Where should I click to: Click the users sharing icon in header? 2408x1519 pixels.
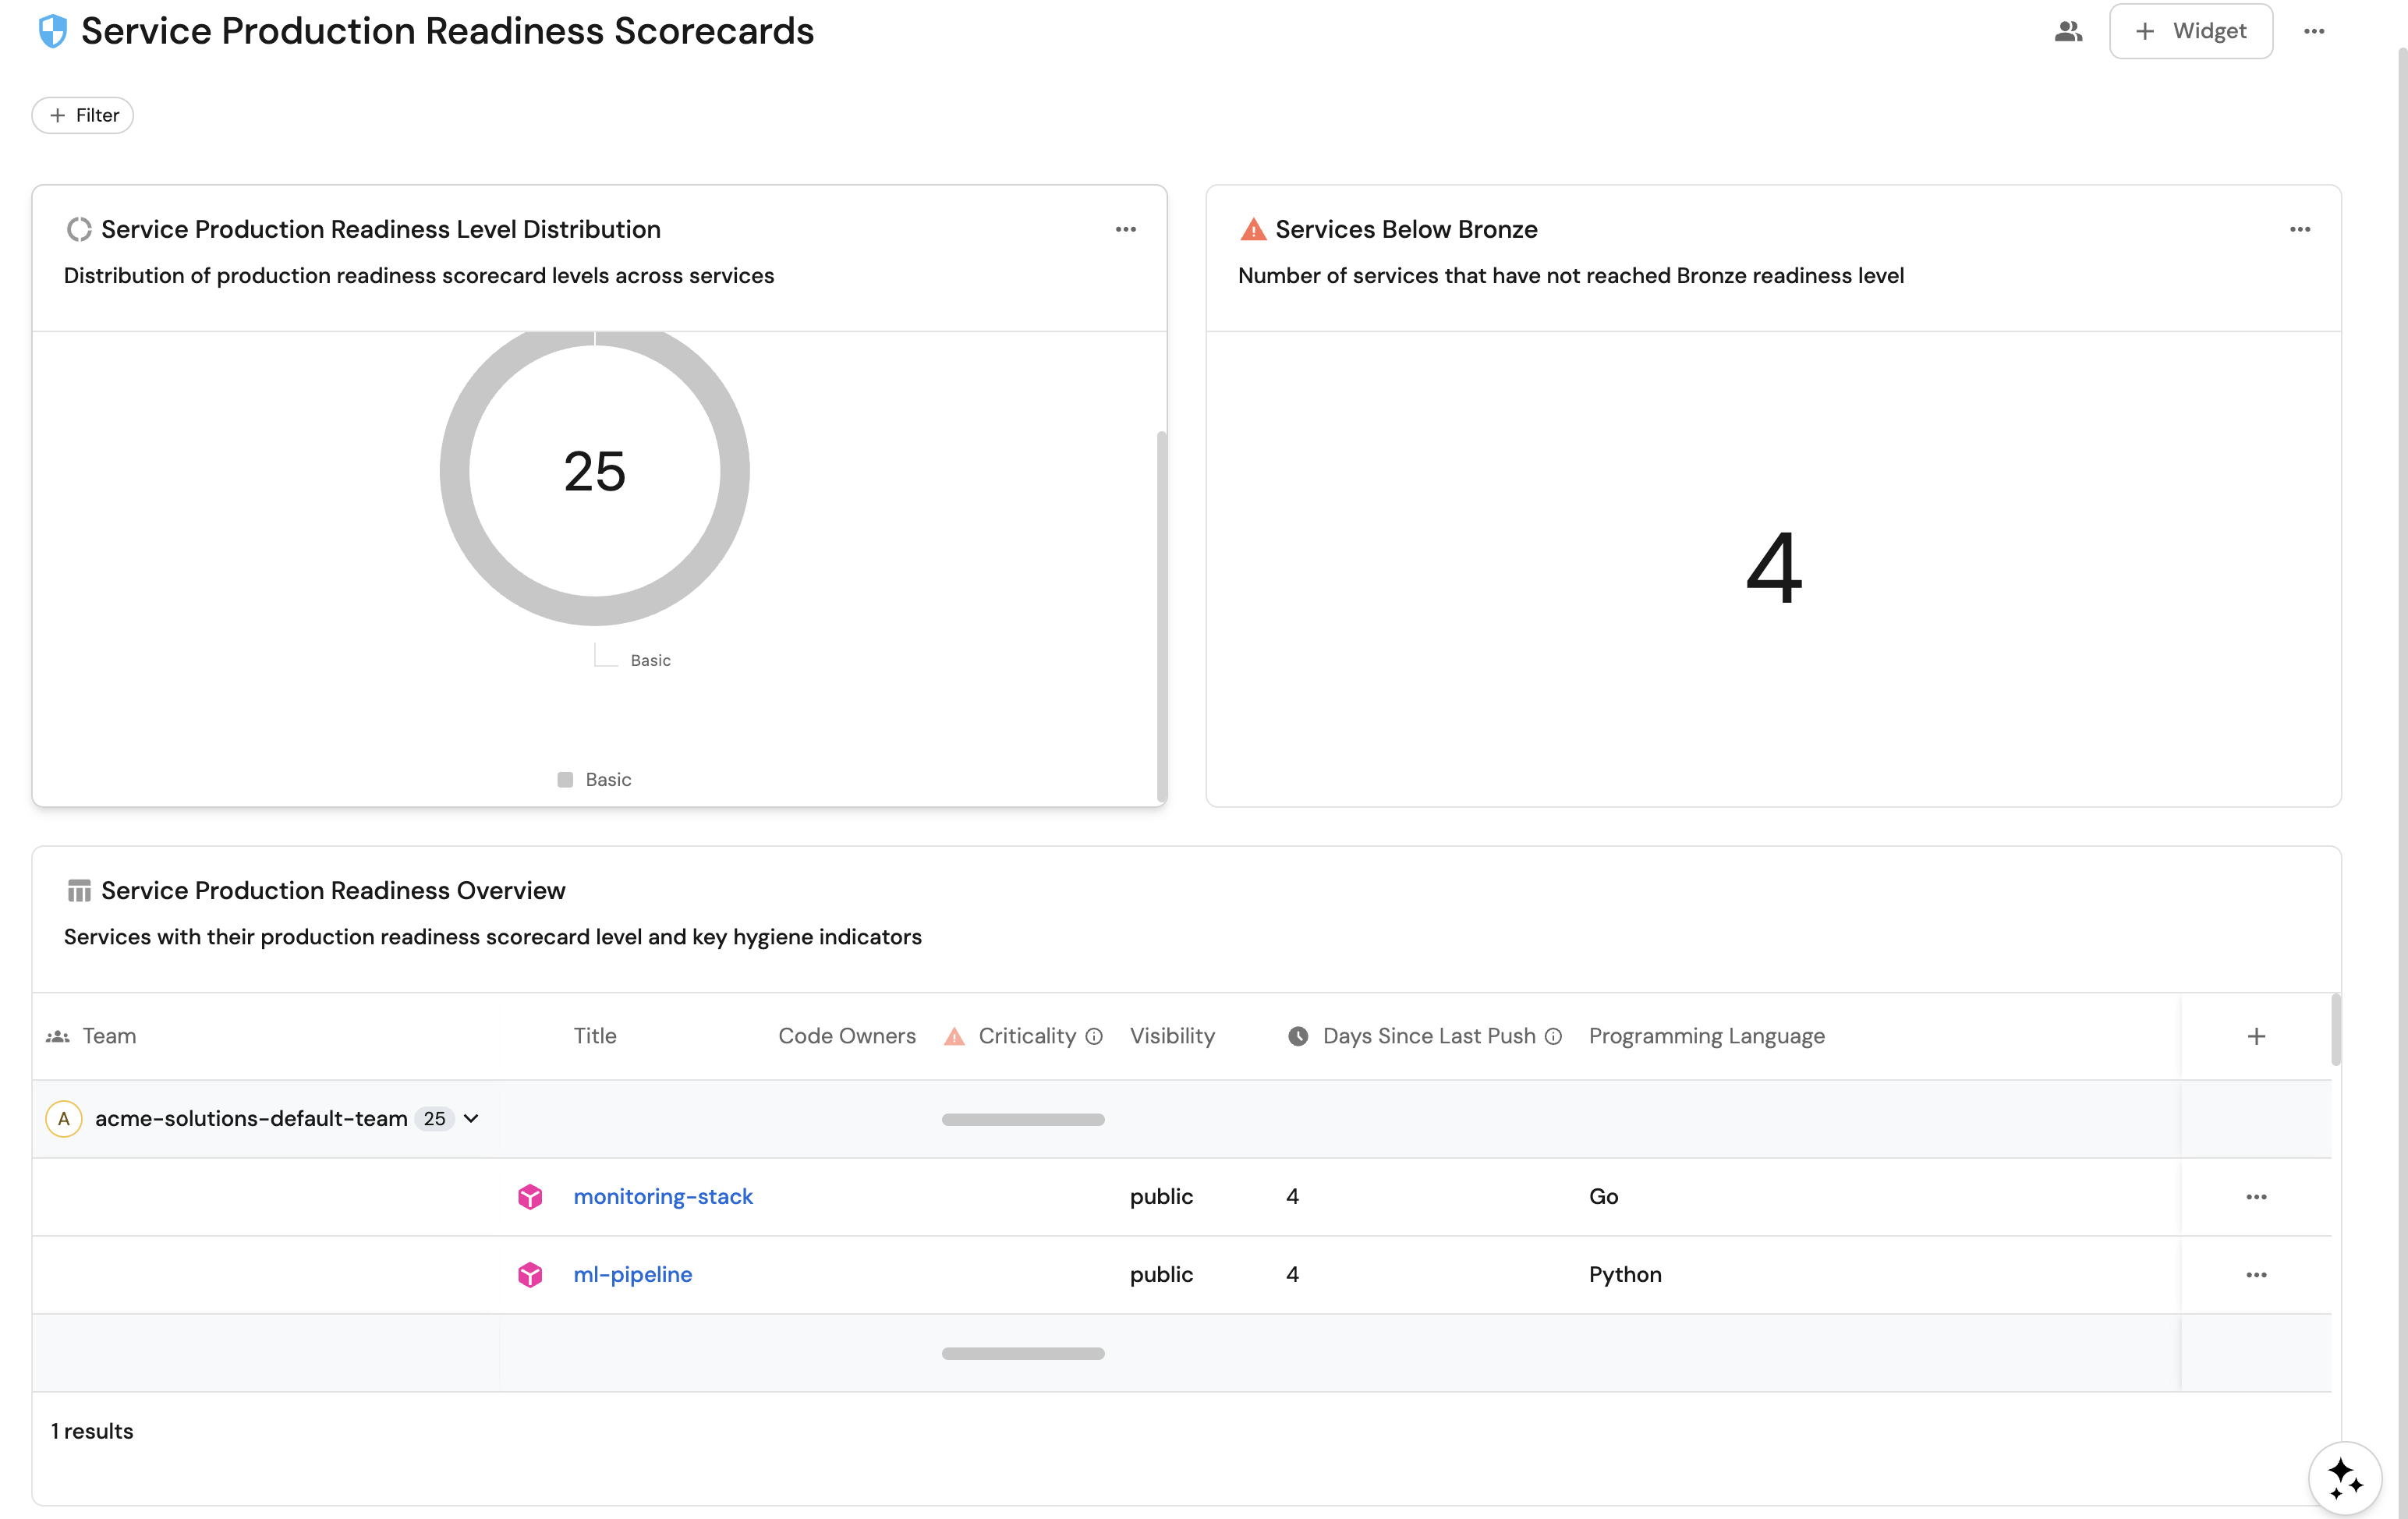point(2067,31)
